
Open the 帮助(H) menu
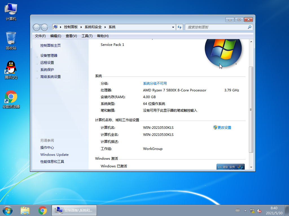coord(103,36)
